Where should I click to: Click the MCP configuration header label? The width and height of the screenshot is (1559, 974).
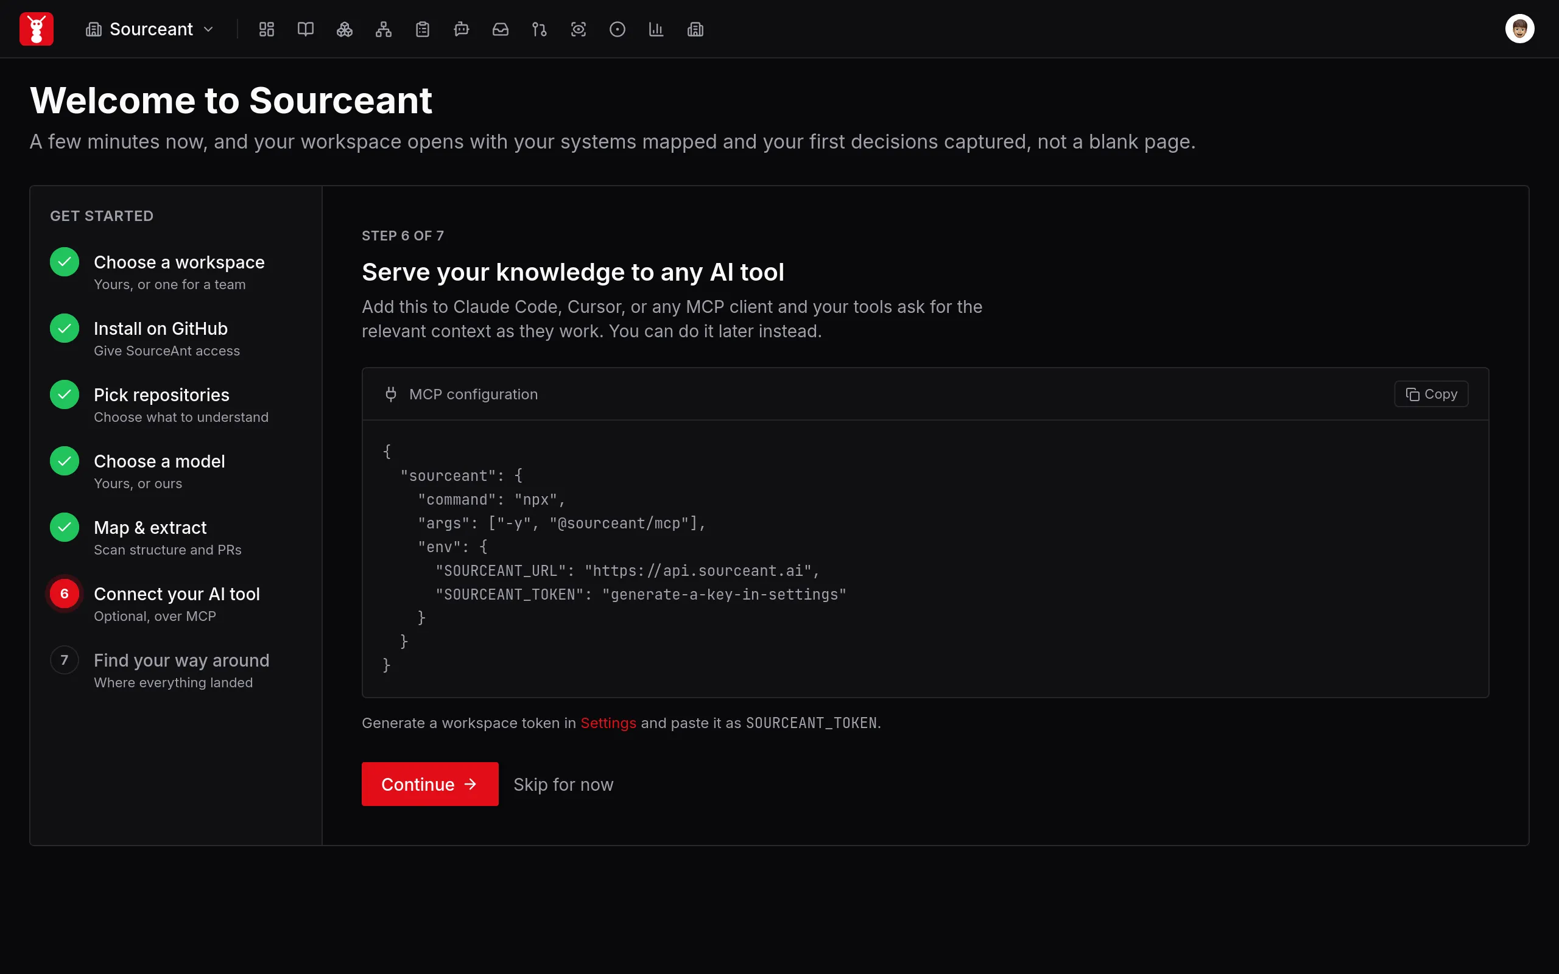click(x=474, y=394)
